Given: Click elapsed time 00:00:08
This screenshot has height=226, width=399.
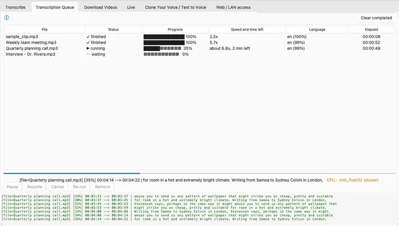Looking at the screenshot, I should 372,37.
